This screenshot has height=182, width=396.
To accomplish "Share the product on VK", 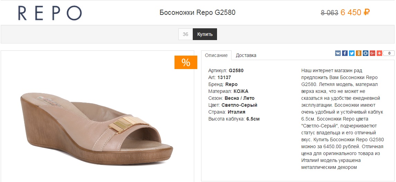I will coord(338,53).
